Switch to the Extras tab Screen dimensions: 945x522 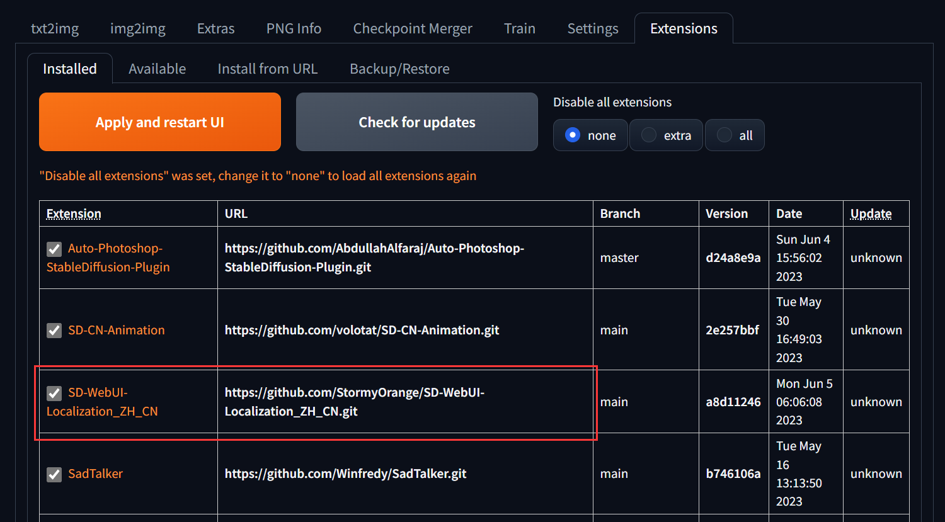[x=215, y=28]
